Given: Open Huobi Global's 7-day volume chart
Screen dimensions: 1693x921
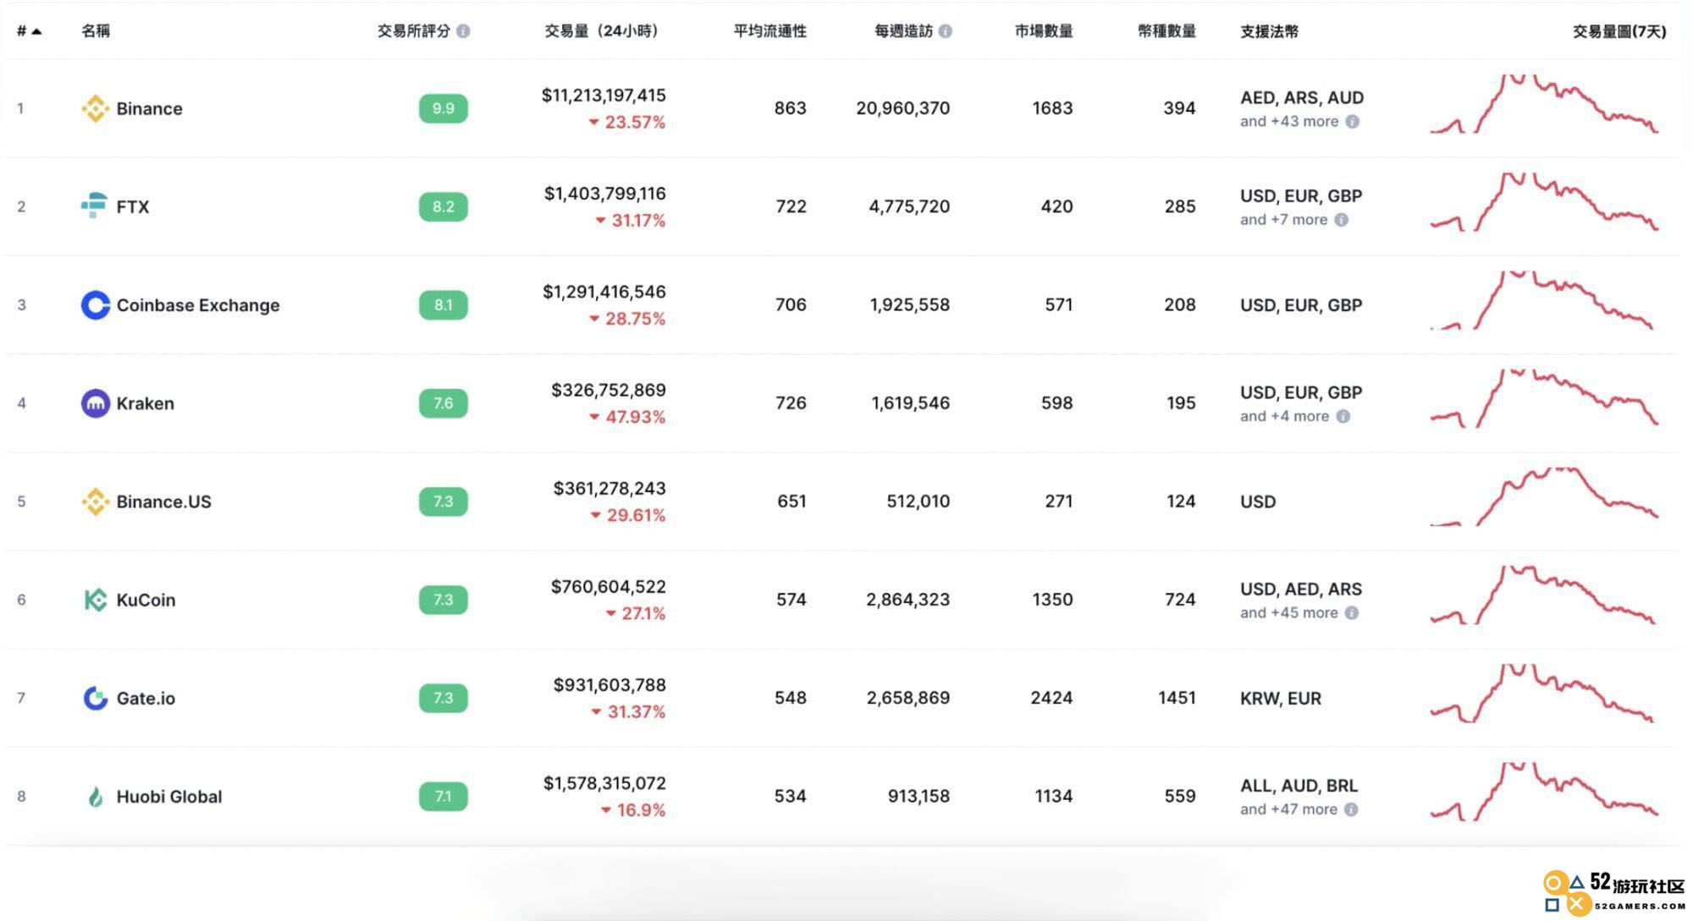Looking at the screenshot, I should [x=1544, y=792].
